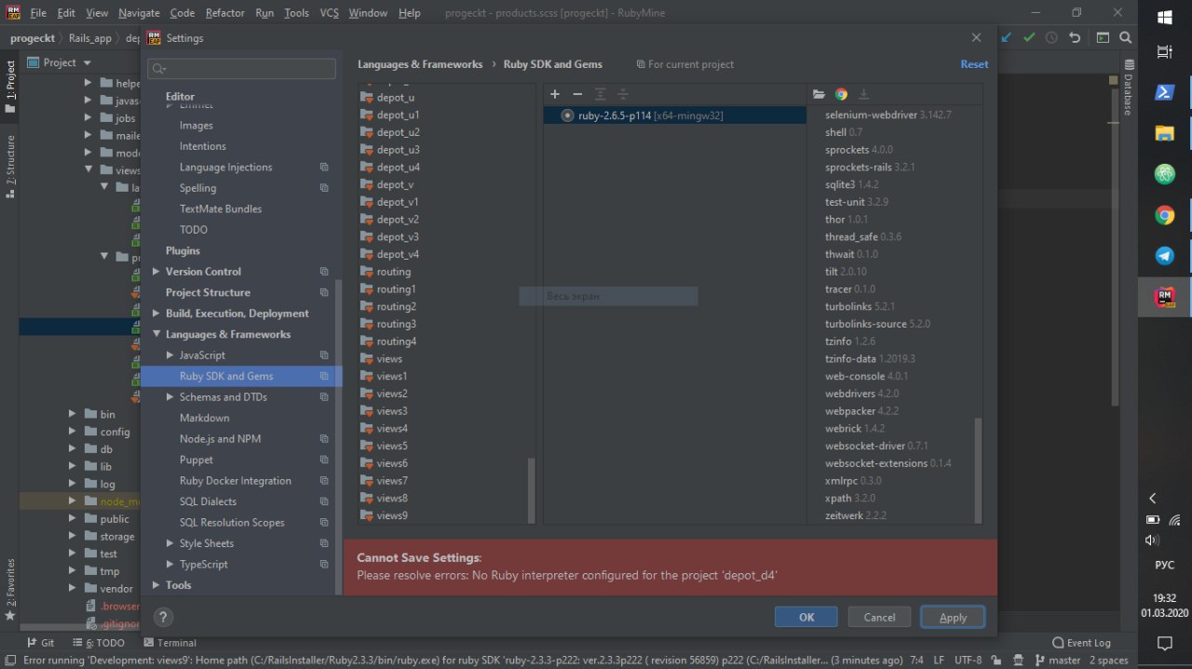Click the modules list vertical scrollbar

(532, 490)
